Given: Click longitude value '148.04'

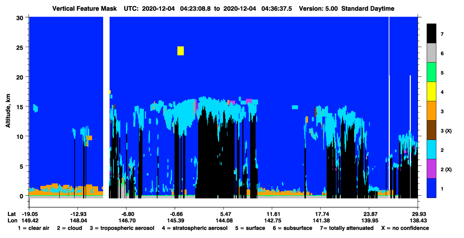Looking at the screenshot, I should (x=78, y=221).
